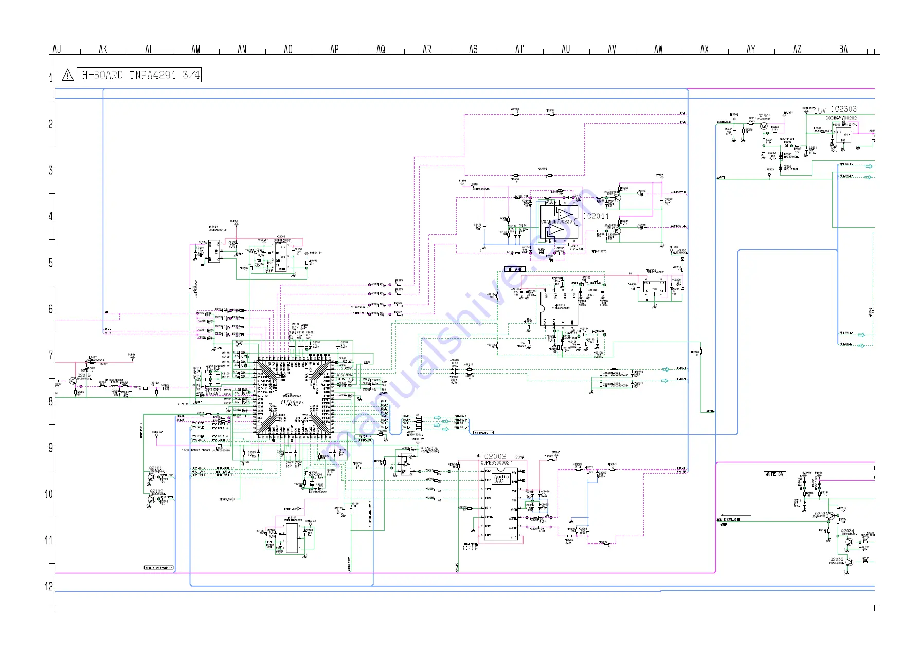
Task: Select column header AS
Action: pyautogui.click(x=473, y=49)
